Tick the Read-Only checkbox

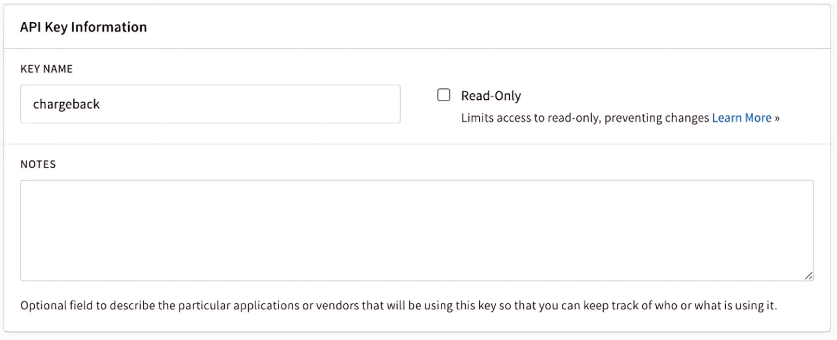click(443, 95)
